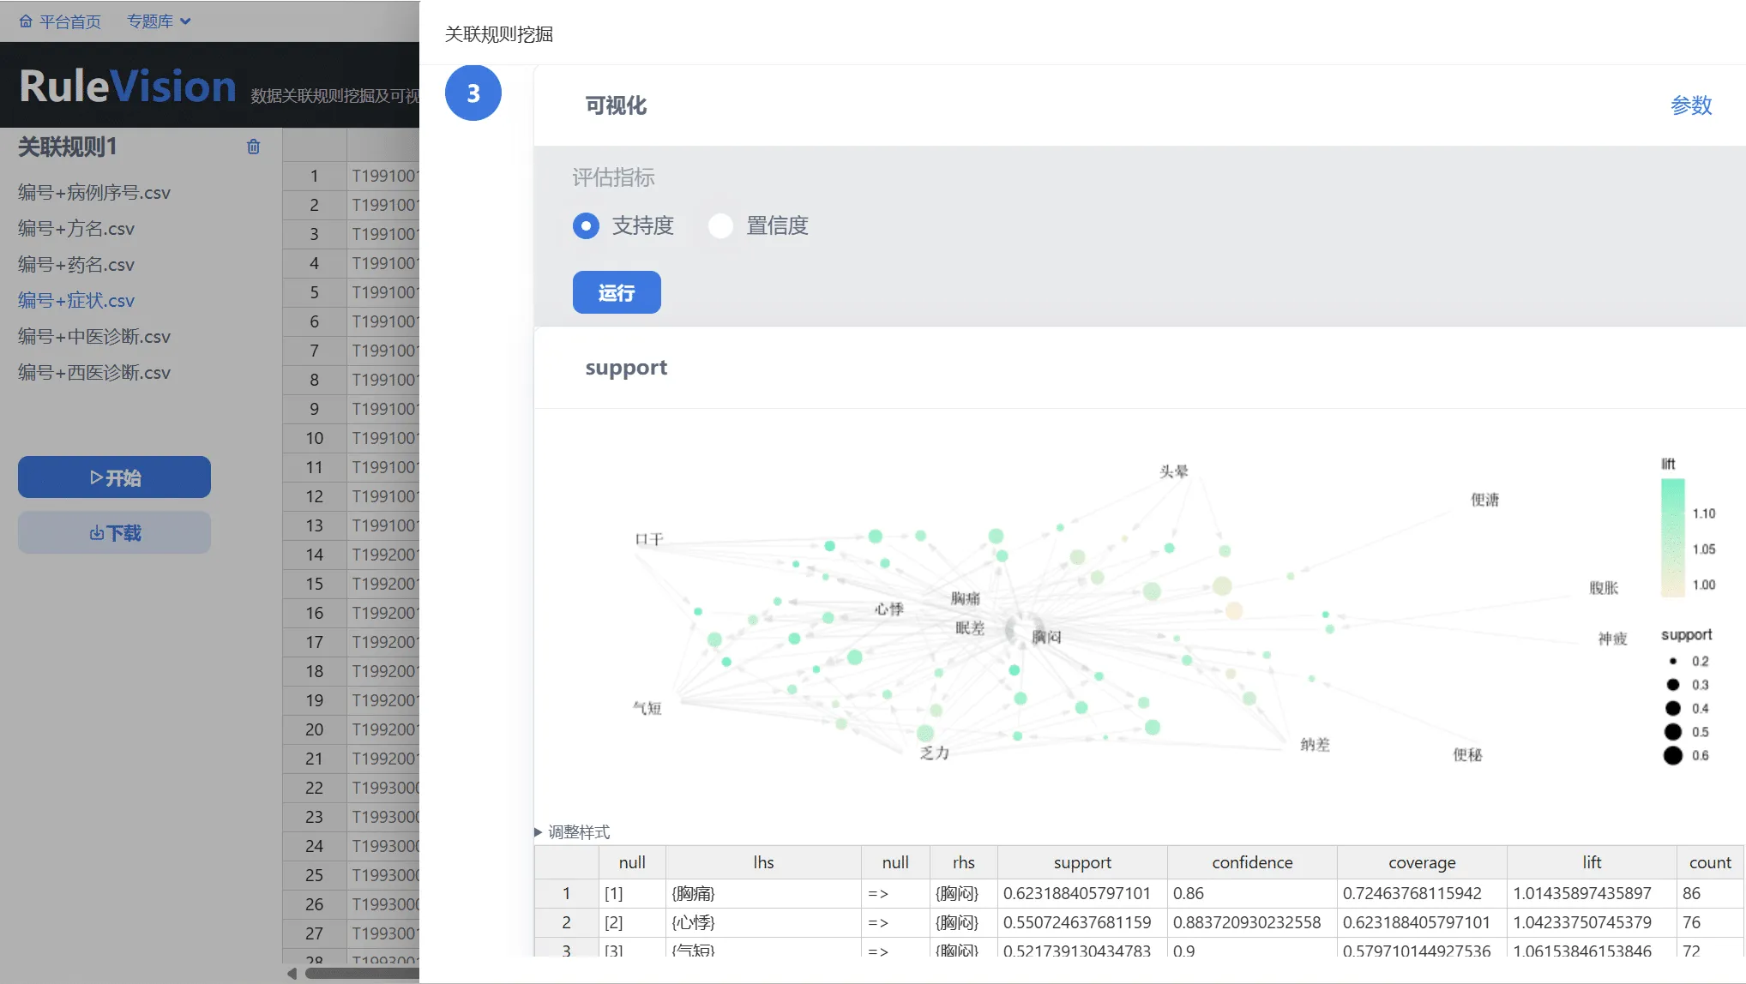1746x984 pixels.
Task: Open the 专题库 dropdown menu
Action: point(159,21)
